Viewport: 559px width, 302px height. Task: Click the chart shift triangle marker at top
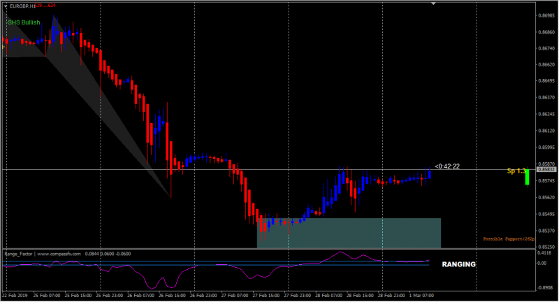point(433,3)
